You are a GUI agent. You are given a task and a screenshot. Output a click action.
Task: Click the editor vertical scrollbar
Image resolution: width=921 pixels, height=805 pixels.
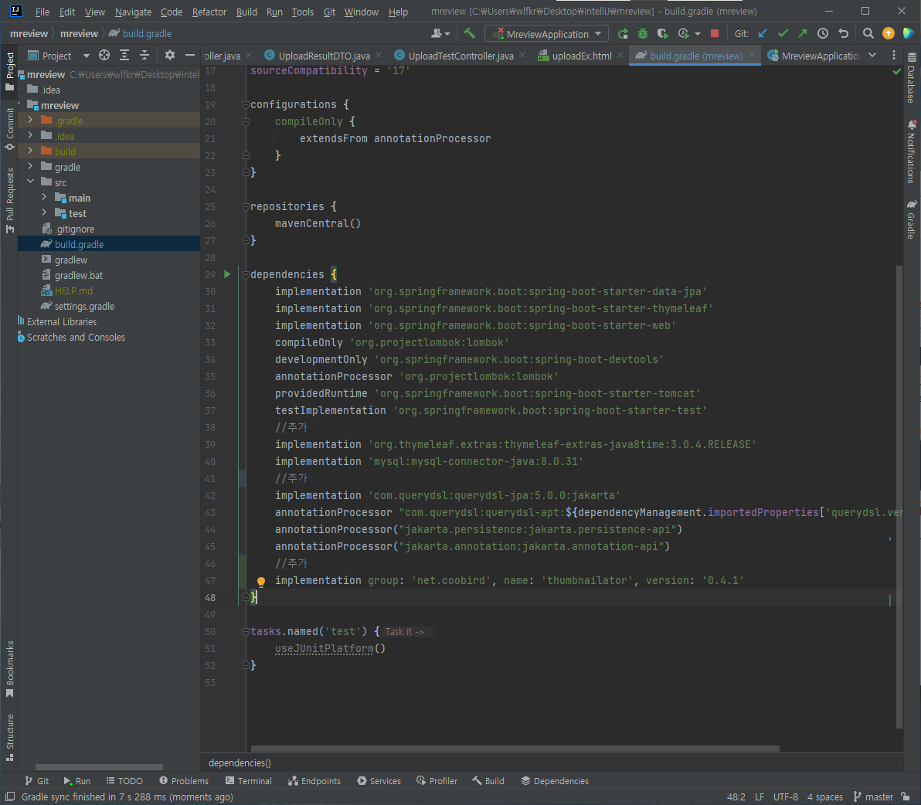(899, 497)
